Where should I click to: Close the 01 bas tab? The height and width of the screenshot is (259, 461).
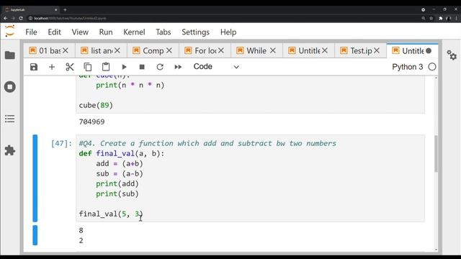pos(66,50)
